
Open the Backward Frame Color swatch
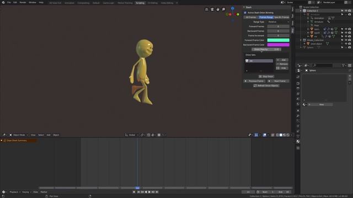(278, 45)
